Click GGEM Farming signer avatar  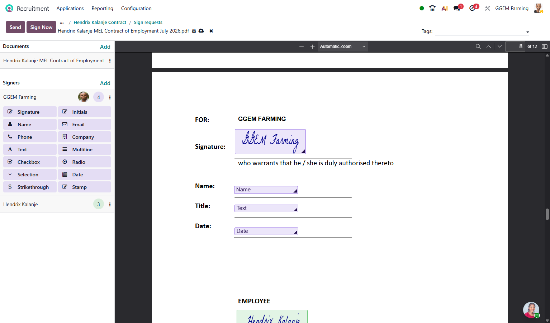84,97
